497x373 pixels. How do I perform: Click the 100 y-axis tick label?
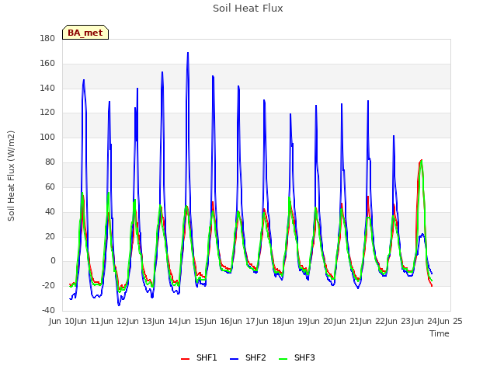point(47,138)
